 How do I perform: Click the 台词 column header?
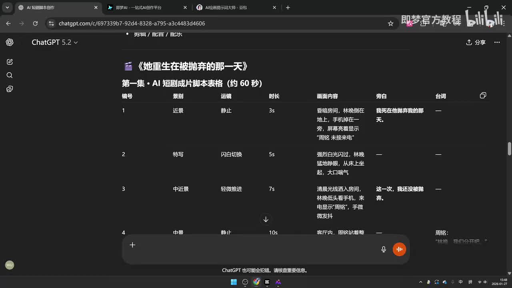[x=440, y=96]
